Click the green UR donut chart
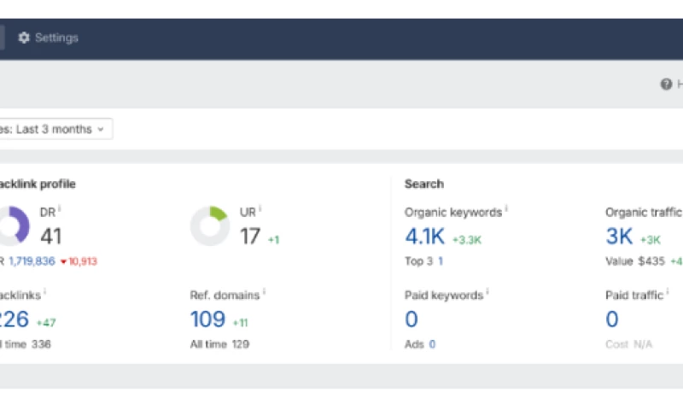The height and width of the screenshot is (410, 683). 210,225
